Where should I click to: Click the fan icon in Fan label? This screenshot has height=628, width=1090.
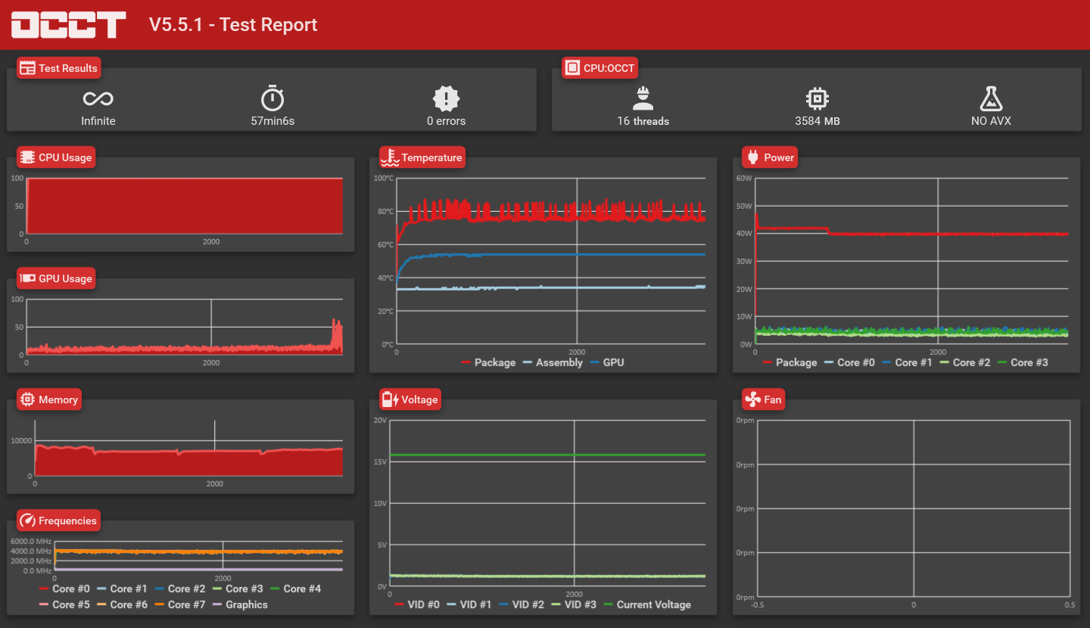tap(752, 399)
